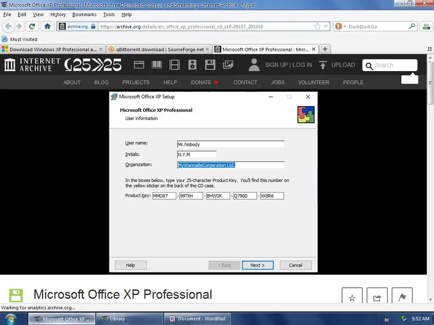Click the Cancel button in Setup

(x=295, y=265)
